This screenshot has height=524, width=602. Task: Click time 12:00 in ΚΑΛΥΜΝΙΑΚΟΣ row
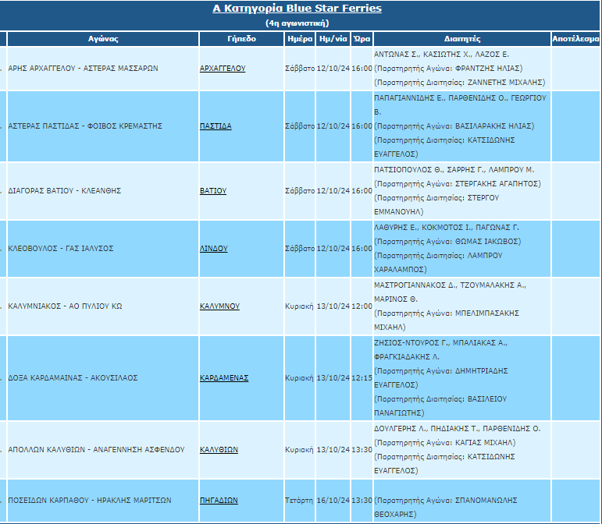[x=362, y=306]
